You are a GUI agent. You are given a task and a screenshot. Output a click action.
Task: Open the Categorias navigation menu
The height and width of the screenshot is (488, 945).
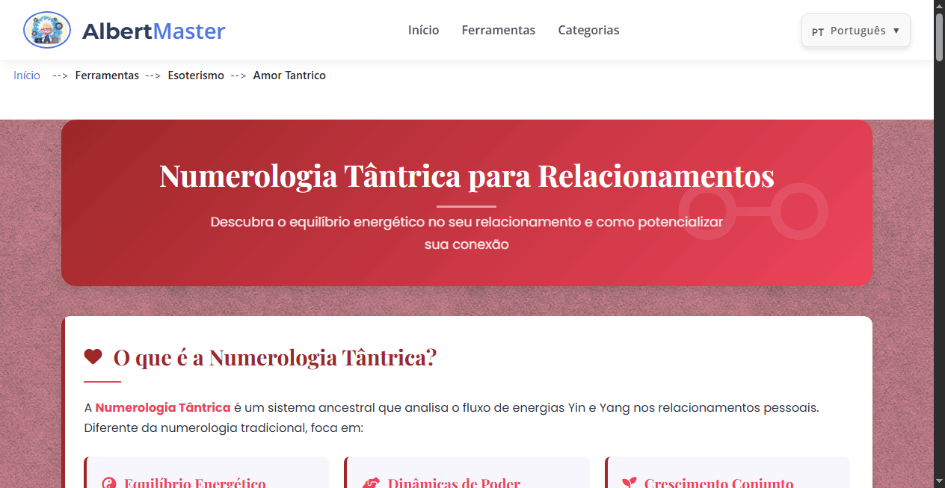(588, 30)
